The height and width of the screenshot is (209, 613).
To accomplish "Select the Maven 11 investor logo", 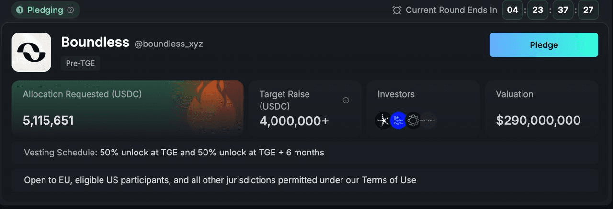I will 428,121.
